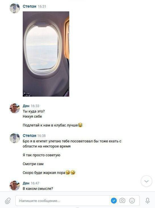Open the emoji smiley picker
Screen dimensions: 155x208
click(x=132, y=200)
